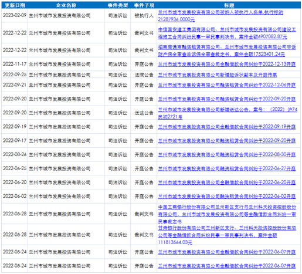The image size is (302, 274).
Task: Open the hearing notice for 2022-06-02开庭
Action: point(227,196)
